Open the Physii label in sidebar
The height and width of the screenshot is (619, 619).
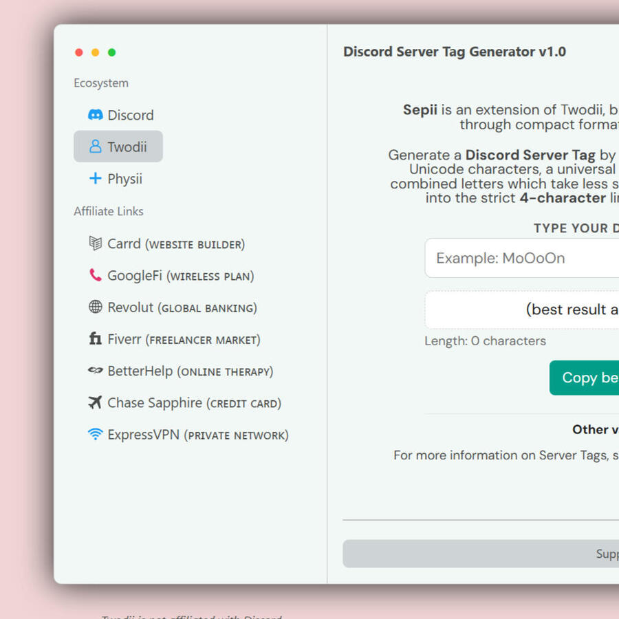pos(124,179)
